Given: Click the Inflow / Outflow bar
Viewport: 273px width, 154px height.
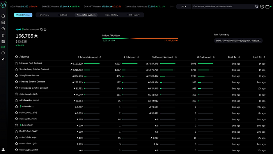Looking at the screenshot, I should [140, 38].
